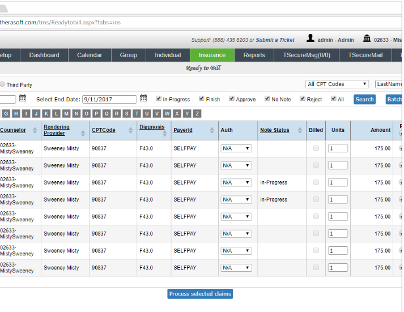Filter names by letter G
Screen dimensions: 404x312
[x=6, y=113]
